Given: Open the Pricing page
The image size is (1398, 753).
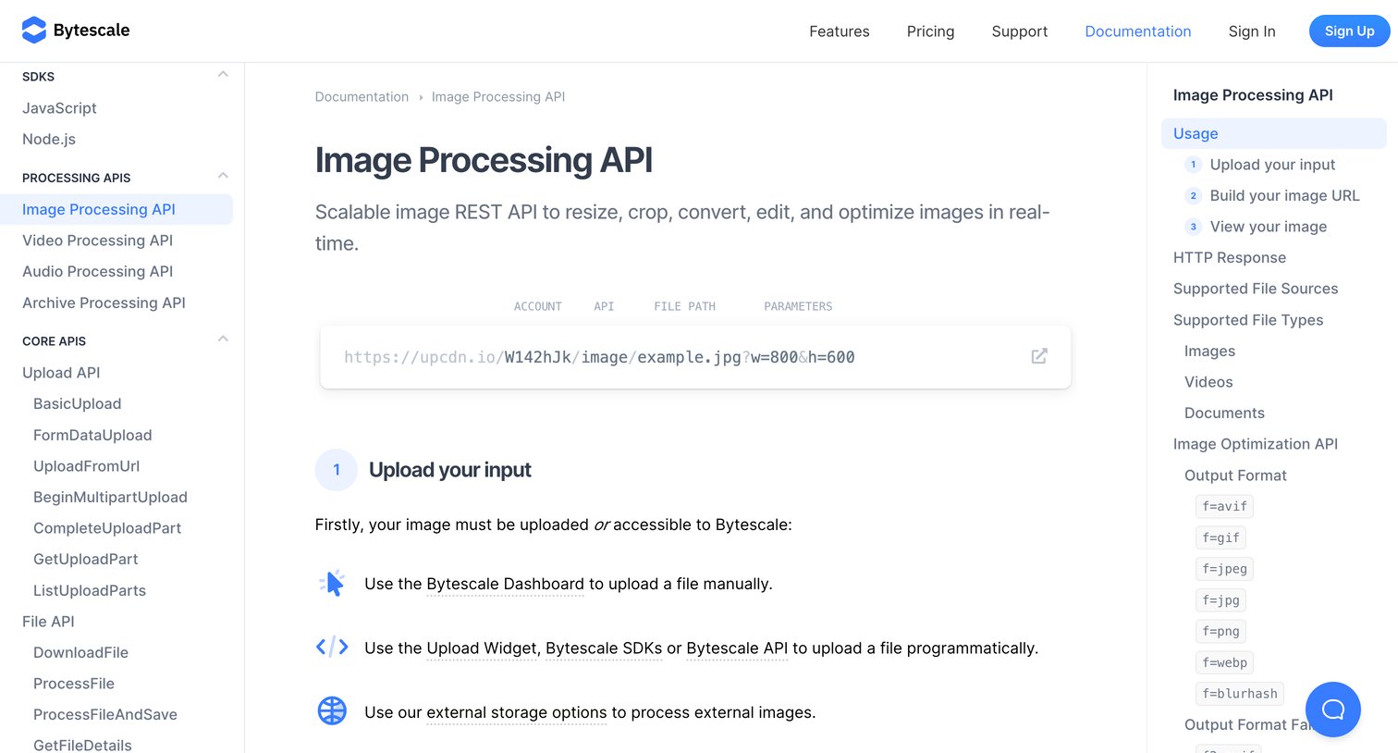Looking at the screenshot, I should (x=930, y=31).
